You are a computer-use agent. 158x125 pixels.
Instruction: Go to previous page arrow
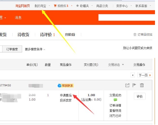pos(133,75)
